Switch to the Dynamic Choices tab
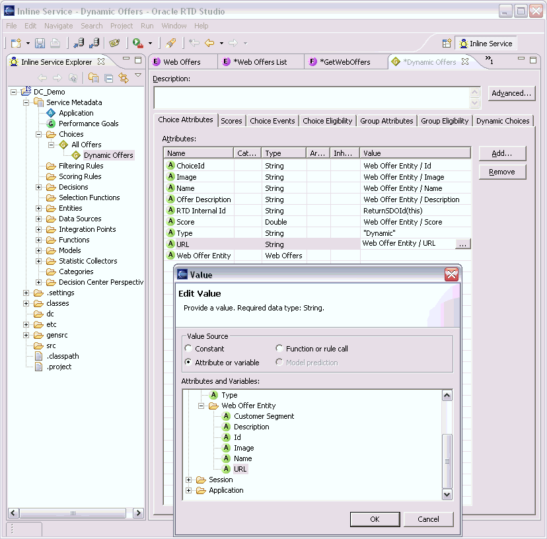547x539 pixels. [503, 121]
